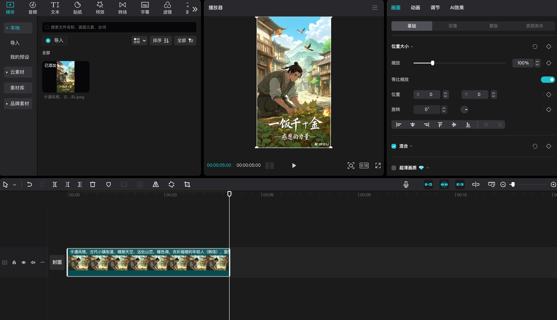Align the clip to the right edge
This screenshot has width=557, height=320.
pyautogui.click(x=426, y=125)
